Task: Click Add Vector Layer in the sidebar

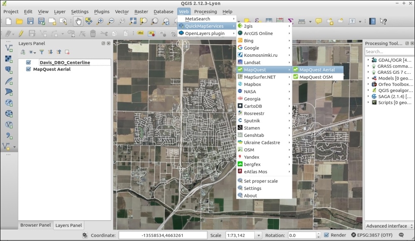Action: [9, 48]
